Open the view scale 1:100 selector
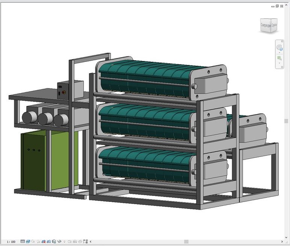 pyautogui.click(x=11, y=242)
